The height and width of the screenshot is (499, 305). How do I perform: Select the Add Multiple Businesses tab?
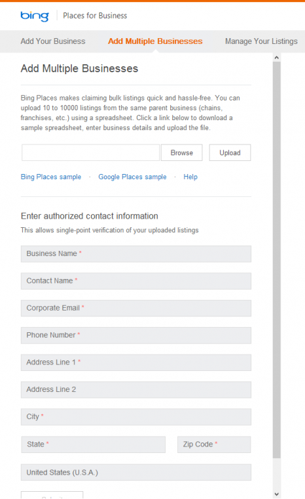pos(155,41)
